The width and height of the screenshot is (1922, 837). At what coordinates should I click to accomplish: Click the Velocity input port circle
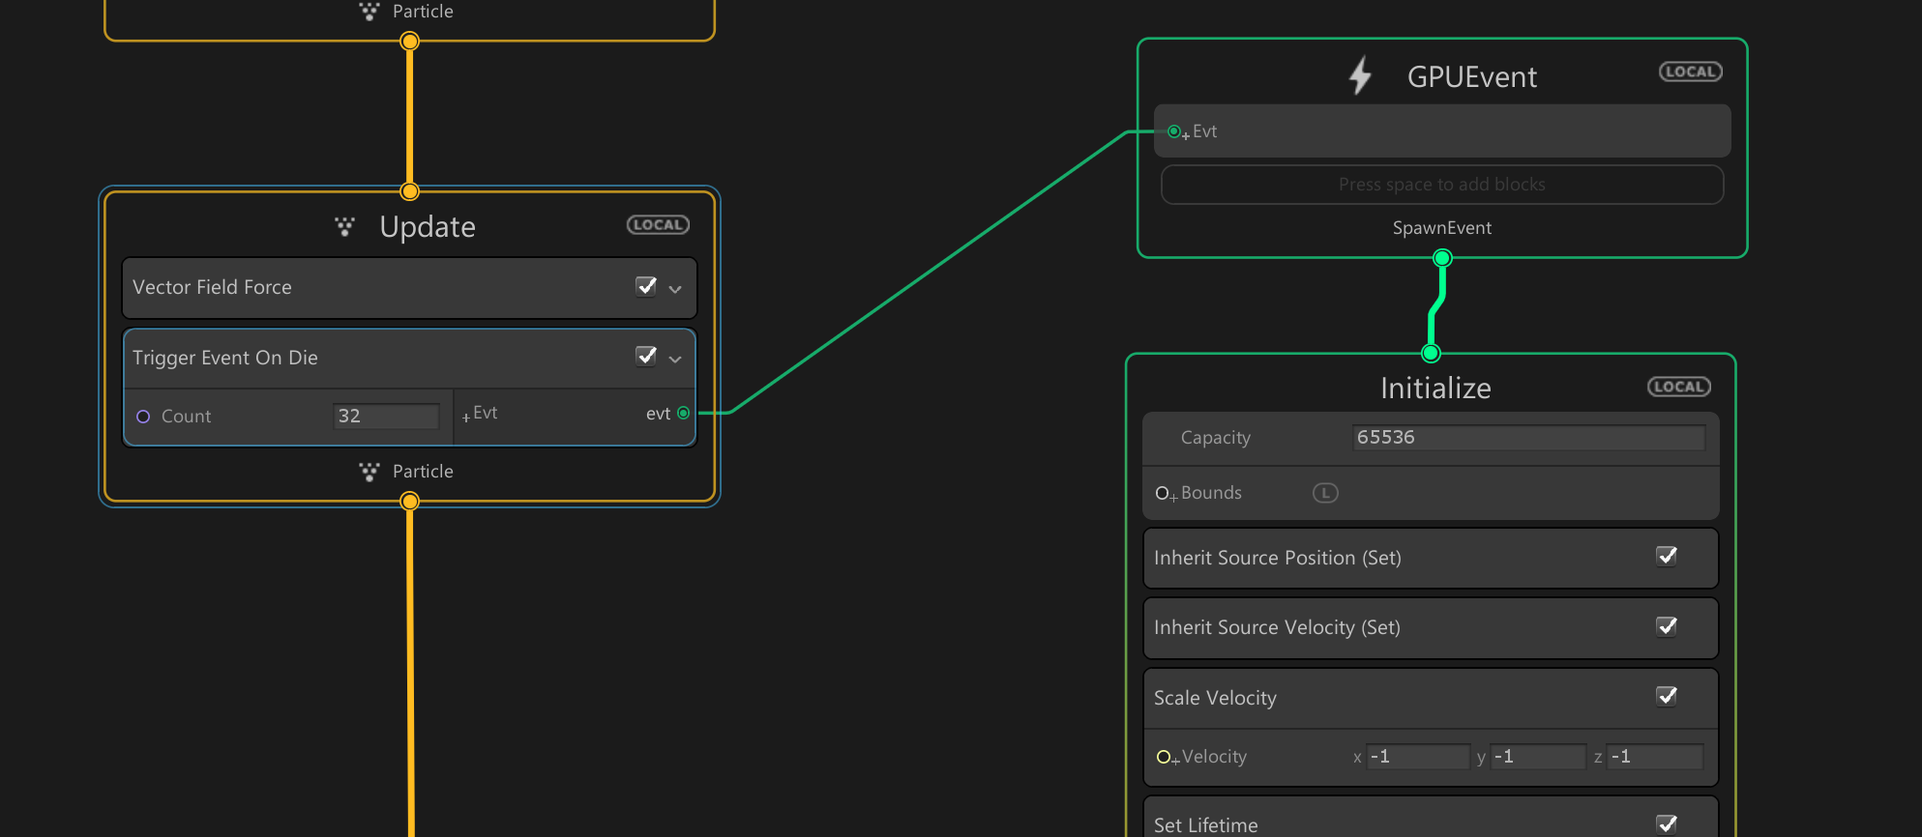1163,757
